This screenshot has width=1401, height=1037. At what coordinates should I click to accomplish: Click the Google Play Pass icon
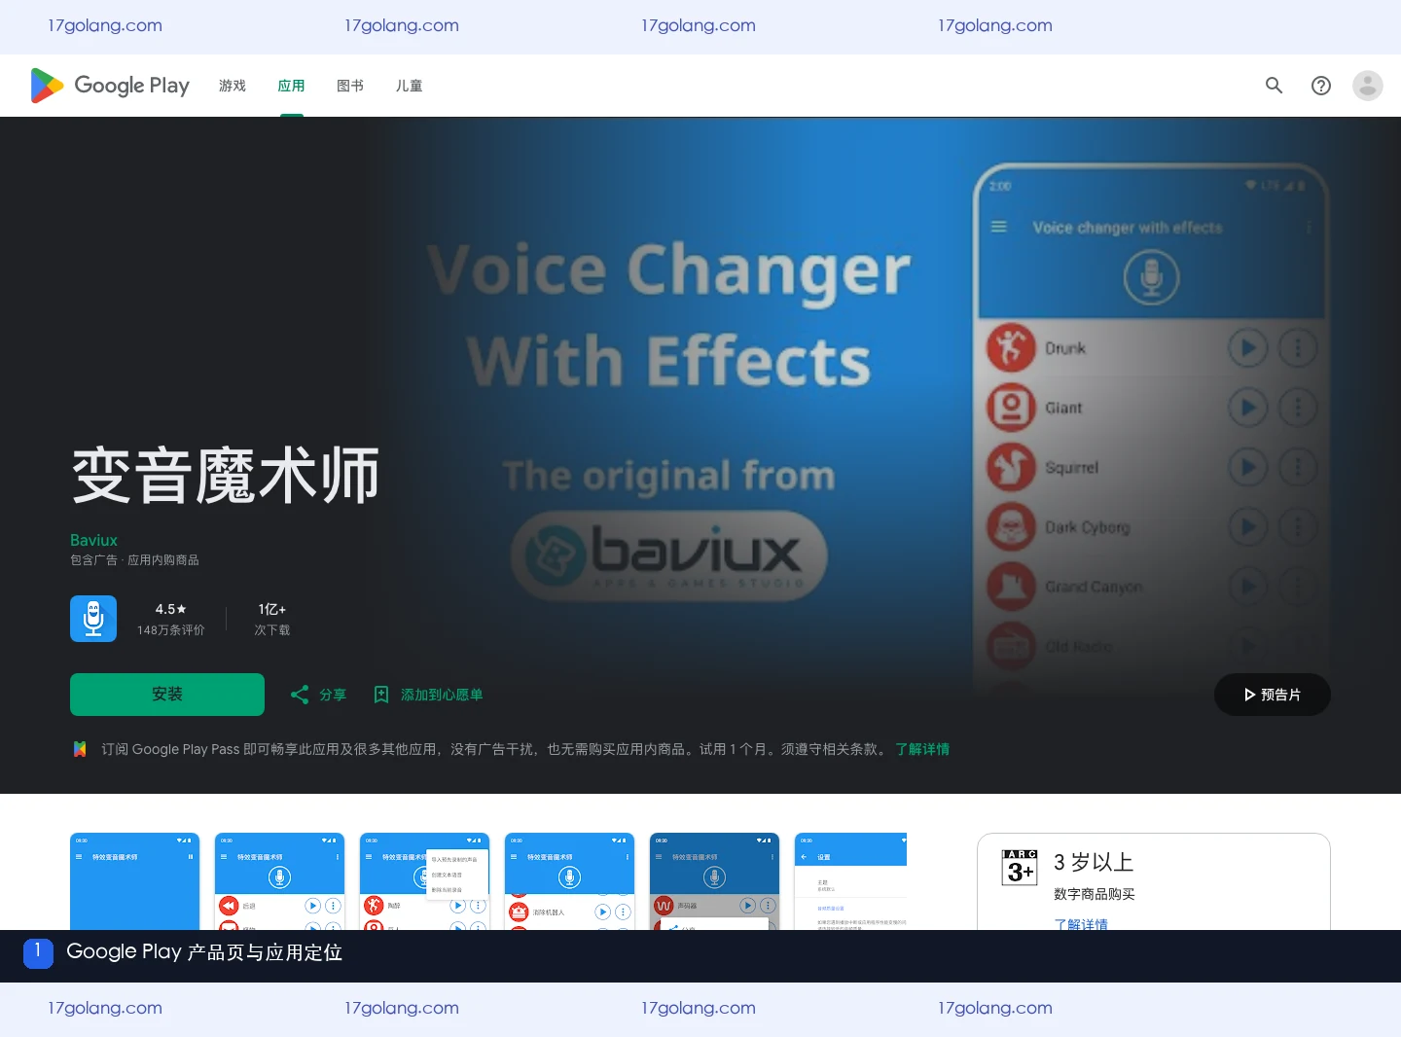coord(80,749)
